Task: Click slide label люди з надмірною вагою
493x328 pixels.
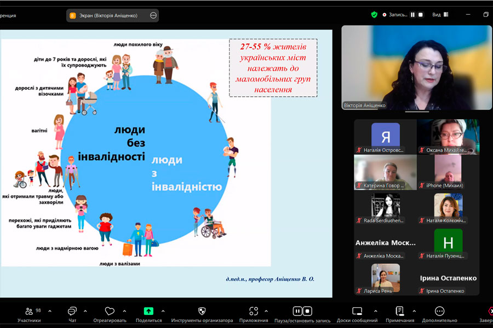Action: tap(67, 248)
